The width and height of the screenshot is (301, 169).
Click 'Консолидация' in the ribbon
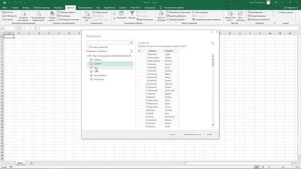tap(200, 12)
